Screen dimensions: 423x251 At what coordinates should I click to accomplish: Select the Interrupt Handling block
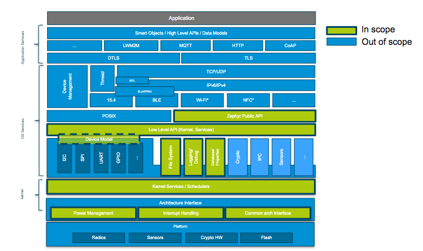click(181, 213)
